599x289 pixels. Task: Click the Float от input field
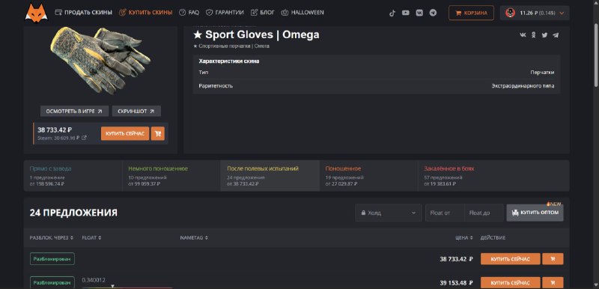coord(445,213)
